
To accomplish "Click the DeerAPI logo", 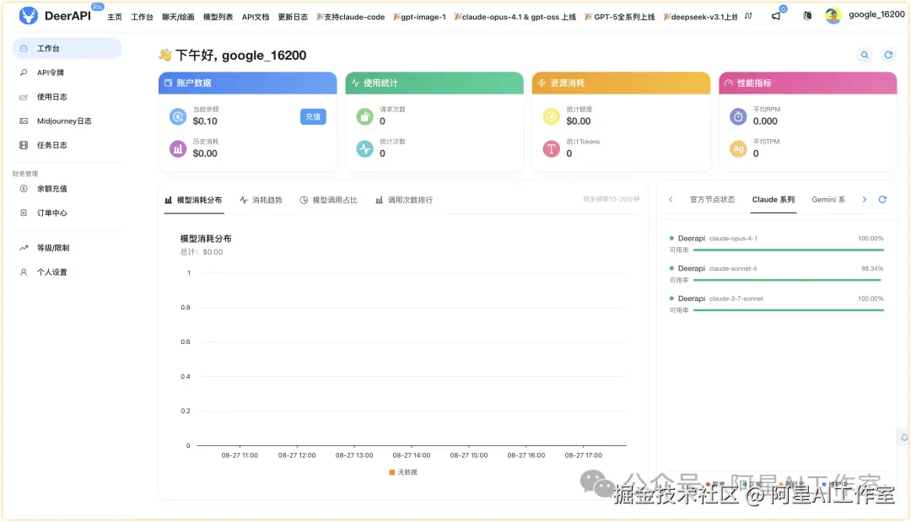I will click(x=55, y=16).
